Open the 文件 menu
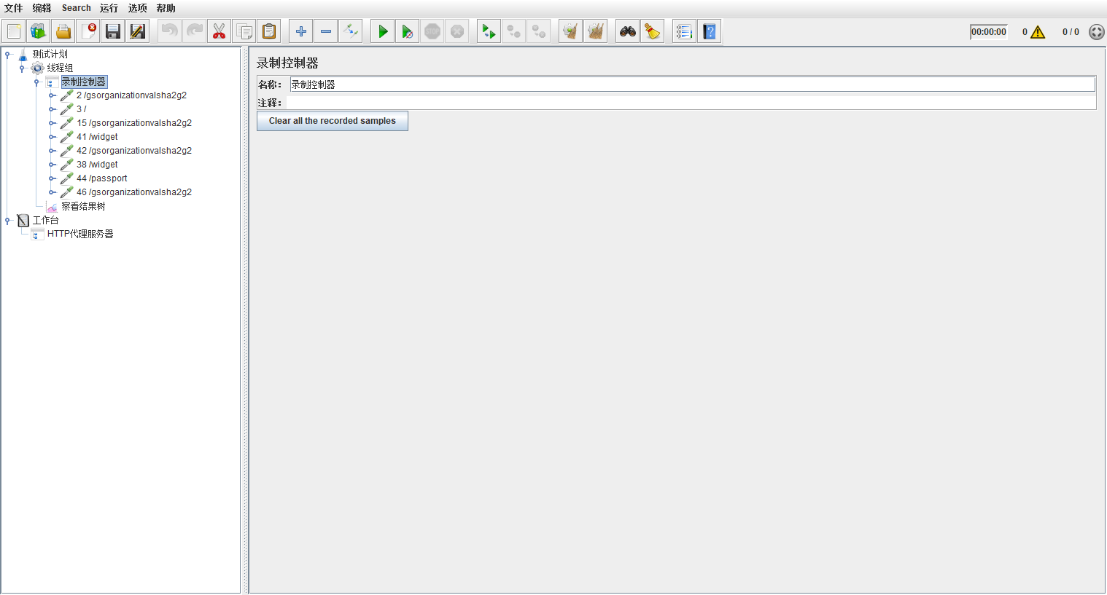The height and width of the screenshot is (595, 1107). (12, 8)
